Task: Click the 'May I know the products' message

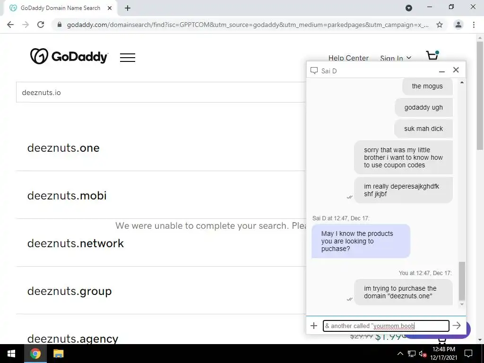Action: tap(361, 241)
